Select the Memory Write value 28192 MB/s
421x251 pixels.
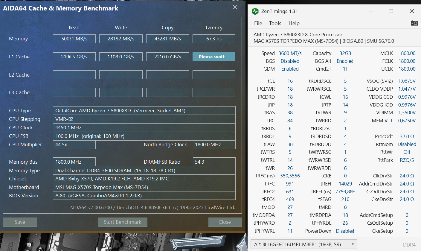[121, 39]
